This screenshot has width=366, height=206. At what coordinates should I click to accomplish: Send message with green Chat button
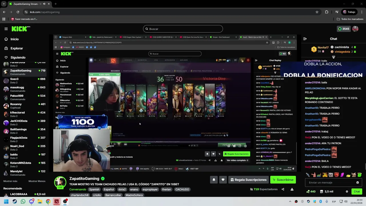click(357, 191)
